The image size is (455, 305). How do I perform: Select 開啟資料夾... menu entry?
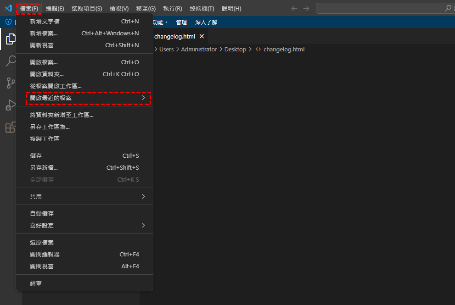(x=84, y=74)
